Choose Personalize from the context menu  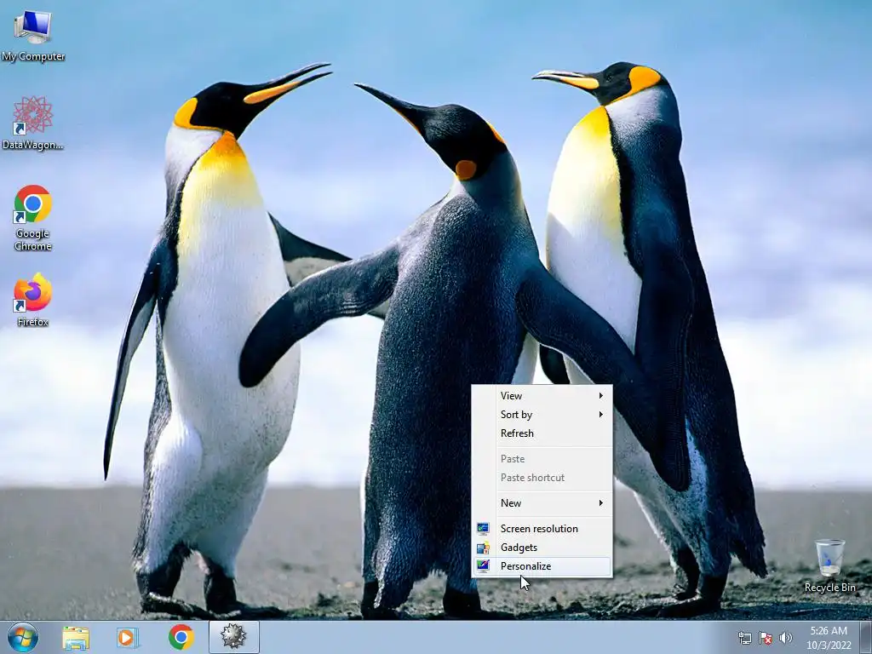(x=542, y=566)
